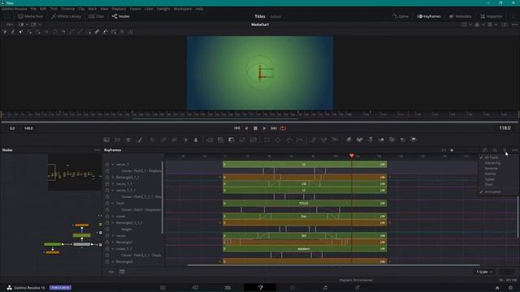The height and width of the screenshot is (292, 520).
Task: Show the Nodes panel button in top bar
Action: pos(121,16)
